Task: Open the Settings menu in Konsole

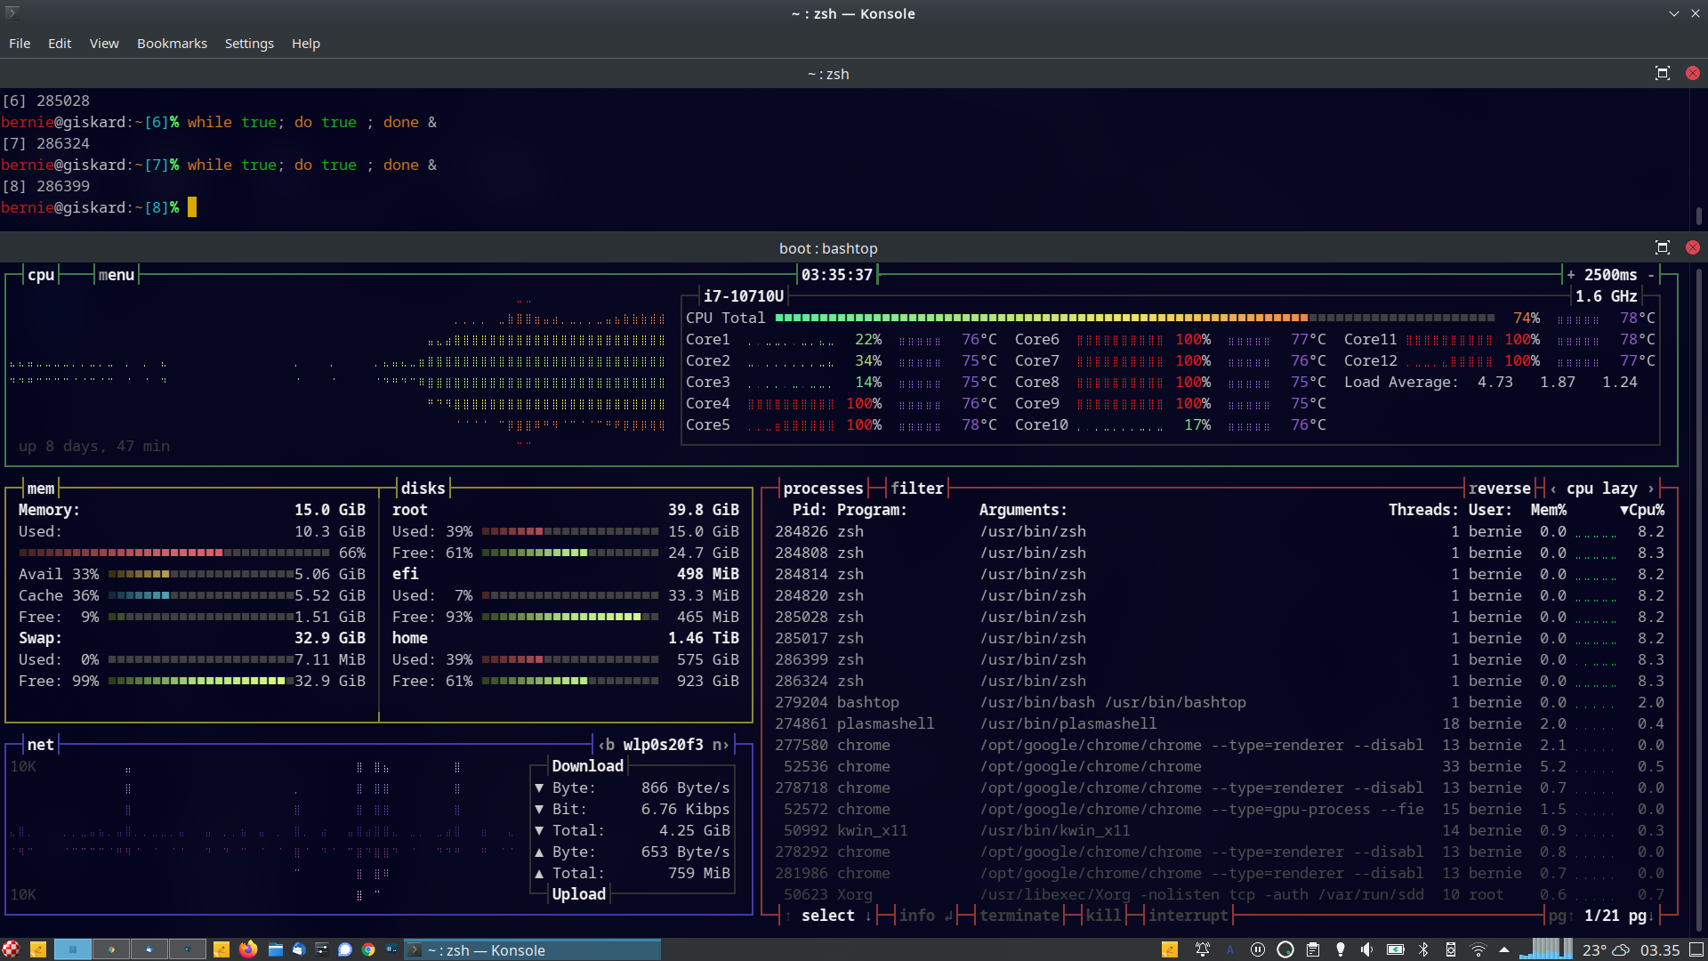Action: pyautogui.click(x=249, y=44)
